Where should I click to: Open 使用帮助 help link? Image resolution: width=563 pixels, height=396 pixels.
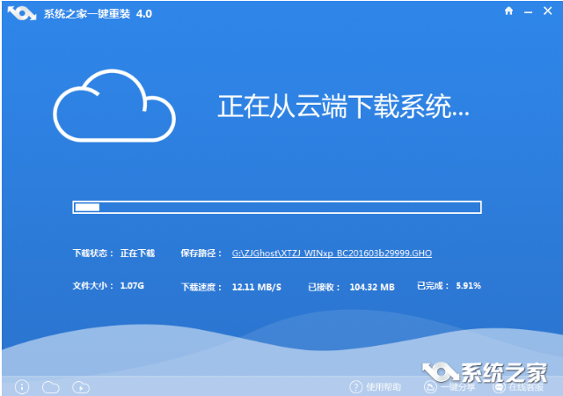pyautogui.click(x=376, y=387)
